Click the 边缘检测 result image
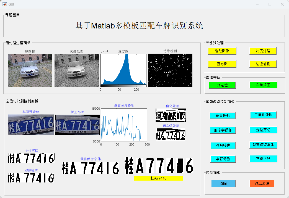Image resolution: width=289 pixels, height=198 pixels. [x=170, y=70]
